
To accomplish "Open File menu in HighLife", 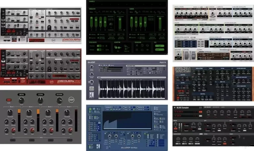I will pos(101,65).
